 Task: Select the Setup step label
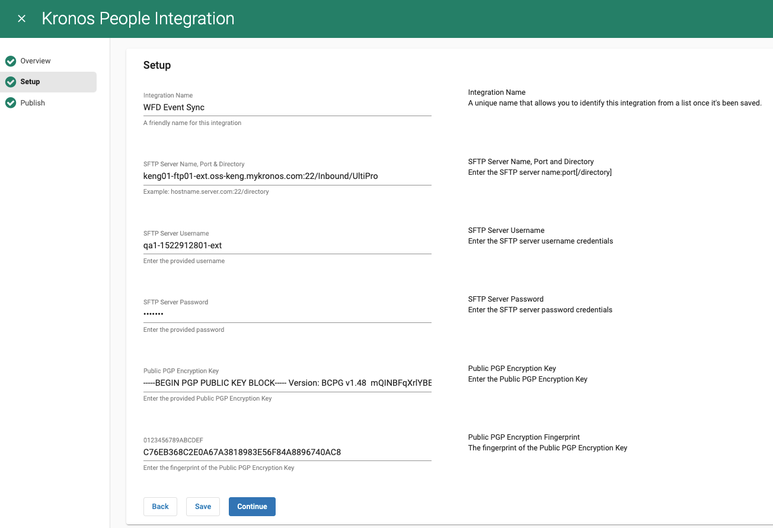click(x=30, y=82)
